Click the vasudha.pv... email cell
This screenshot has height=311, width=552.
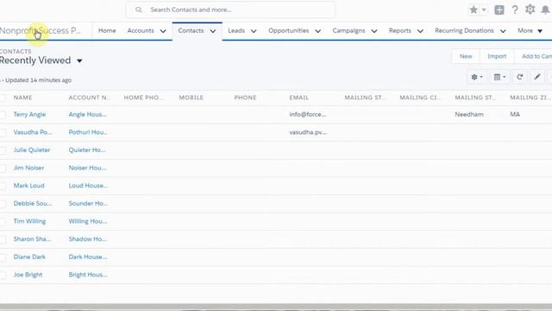coord(308,132)
